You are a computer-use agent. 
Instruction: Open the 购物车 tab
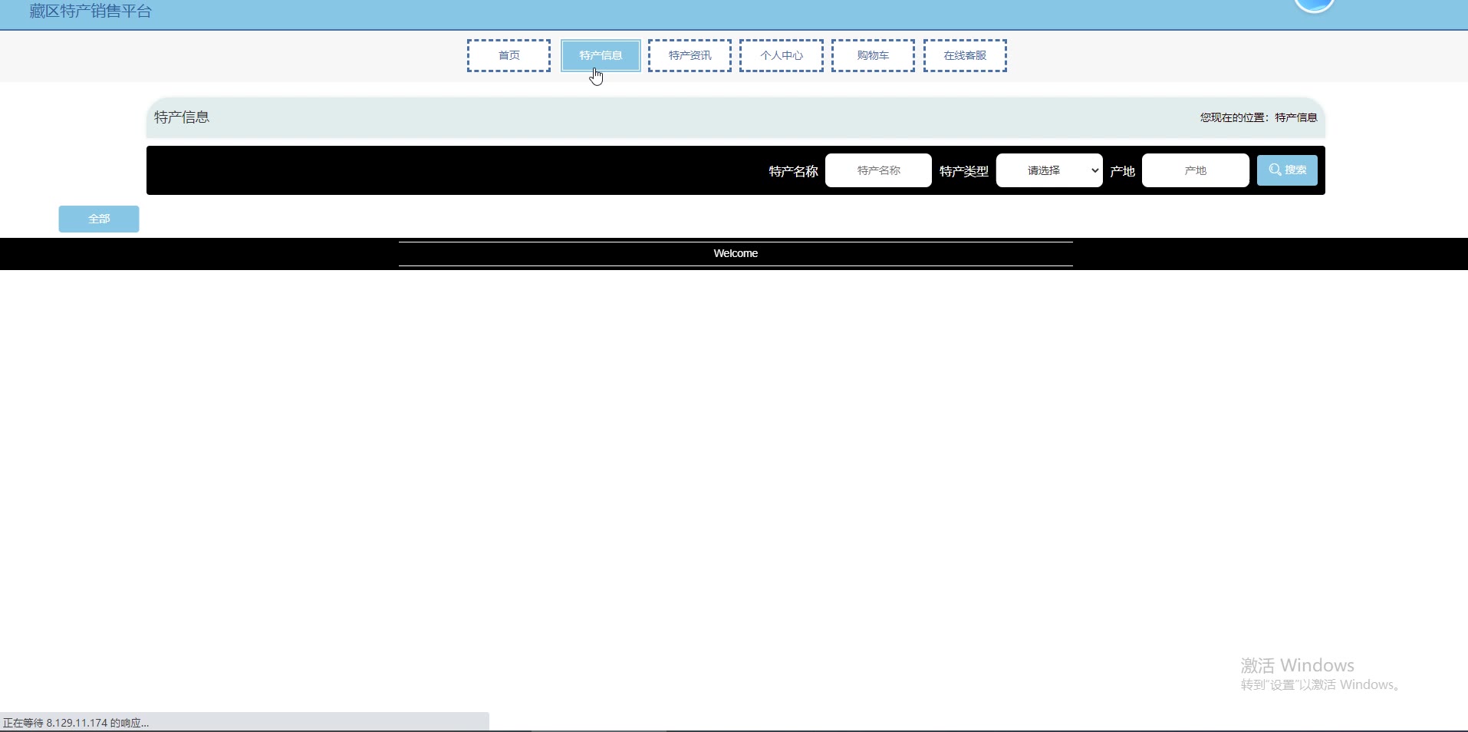[873, 55]
